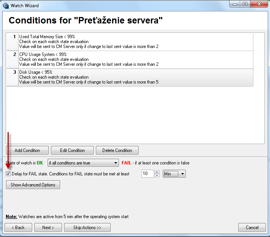
Task: Click the Watch Wizard app icon in title bar
Action: click(x=6, y=6)
